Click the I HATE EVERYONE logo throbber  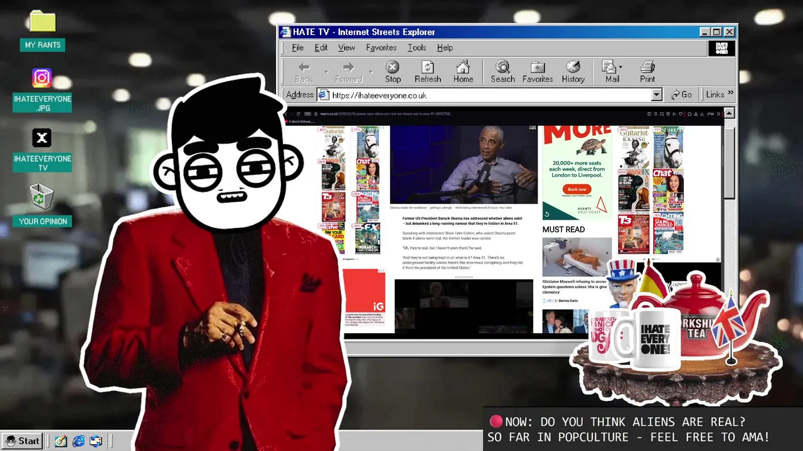click(721, 48)
